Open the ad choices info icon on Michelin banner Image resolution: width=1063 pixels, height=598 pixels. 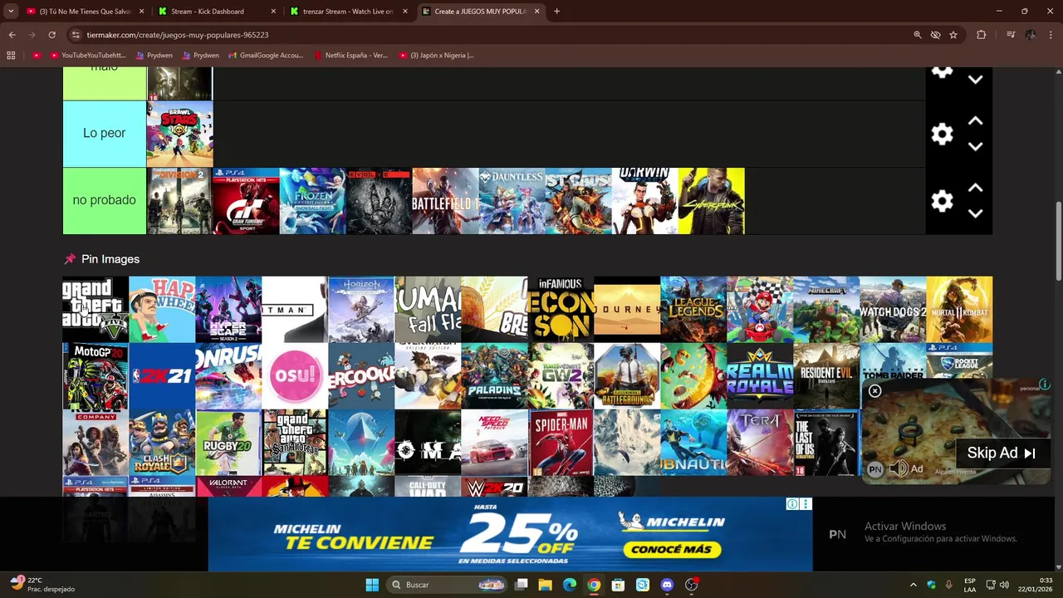tap(793, 504)
